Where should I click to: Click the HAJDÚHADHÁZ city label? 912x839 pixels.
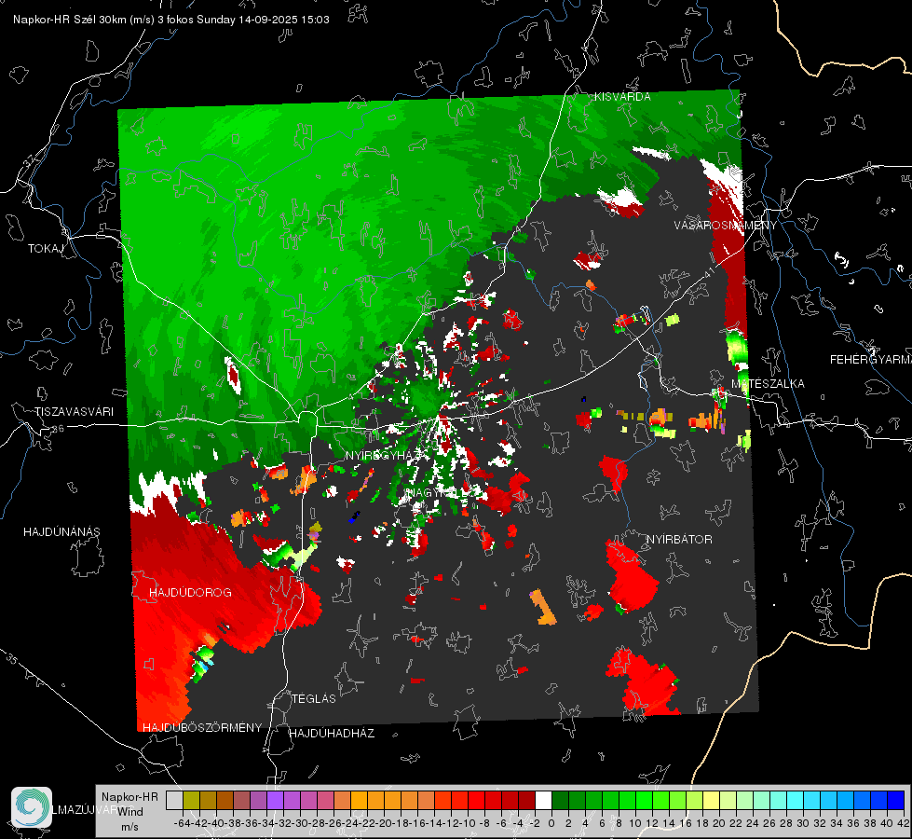point(332,733)
